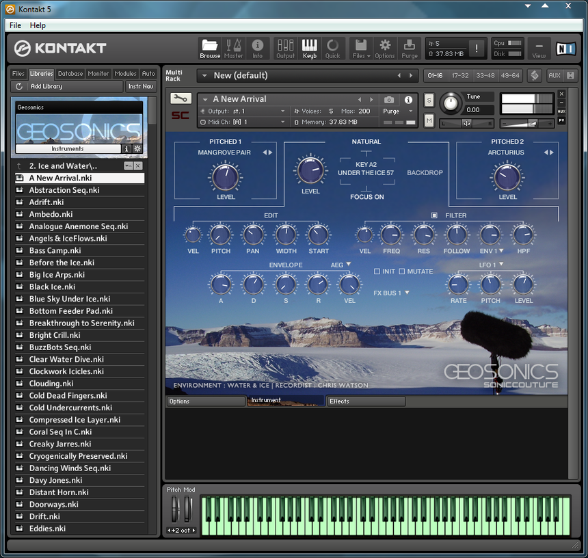This screenshot has width=588, height=558.
Task: Open the New (default) multi menu
Action: [204, 75]
